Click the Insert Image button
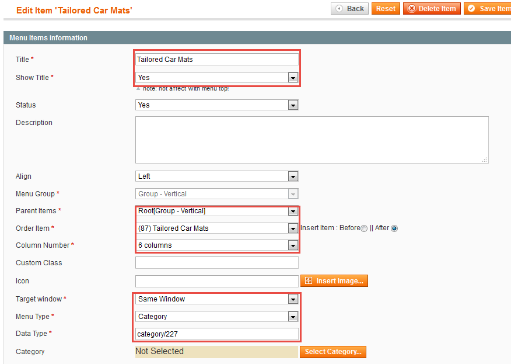Image resolution: width=511 pixels, height=364 pixels. [x=334, y=281]
